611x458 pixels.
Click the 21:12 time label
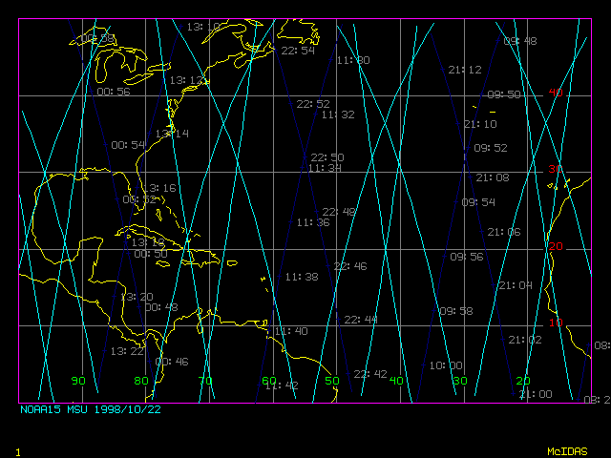[465, 70]
